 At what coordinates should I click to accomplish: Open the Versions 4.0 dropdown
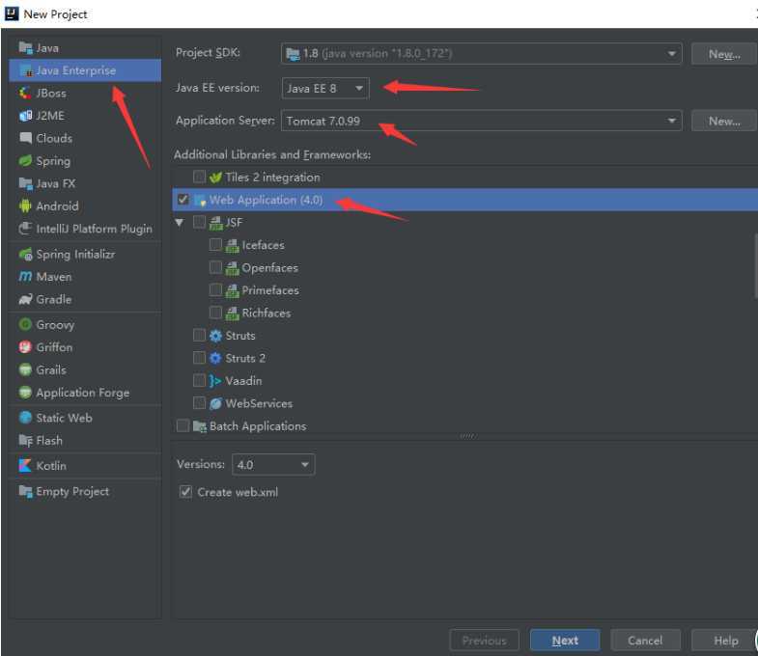tap(273, 464)
